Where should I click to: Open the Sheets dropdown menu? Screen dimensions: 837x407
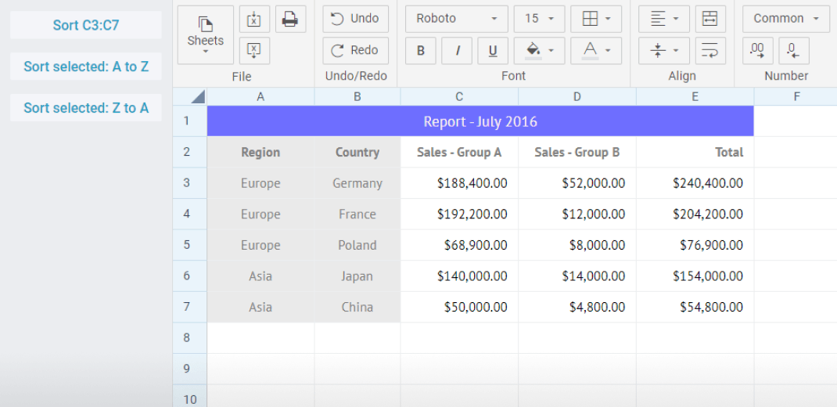click(x=206, y=34)
